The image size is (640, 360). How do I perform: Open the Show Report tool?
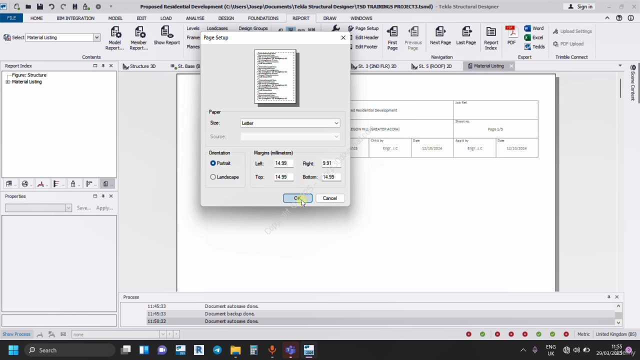166,36
